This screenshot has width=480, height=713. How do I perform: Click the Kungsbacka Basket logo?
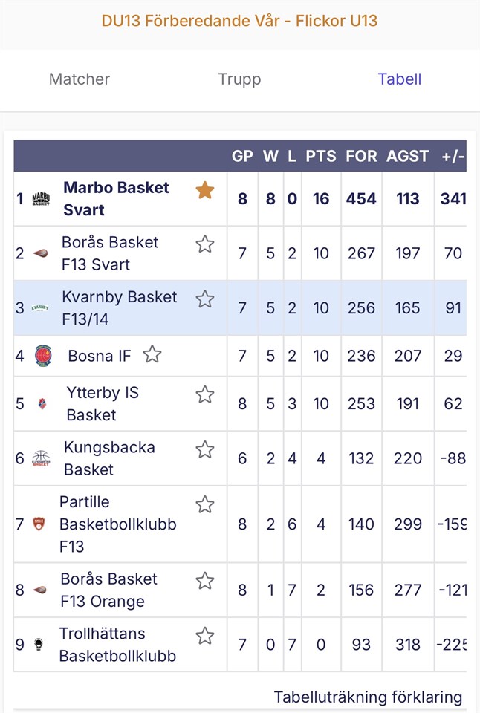pos(42,458)
